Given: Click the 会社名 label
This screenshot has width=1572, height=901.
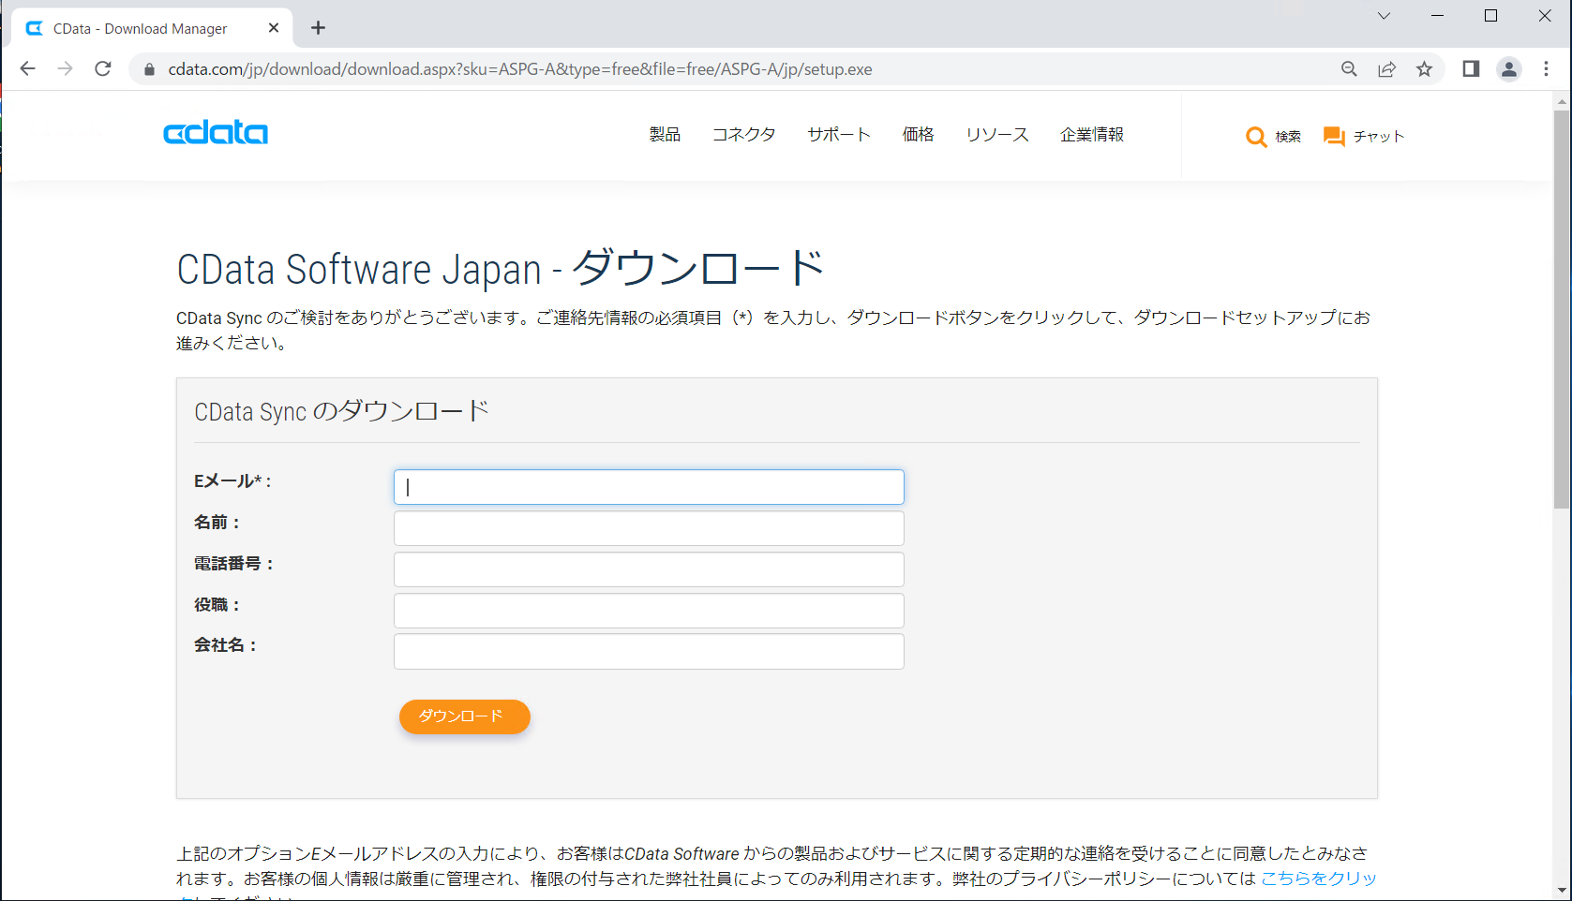Looking at the screenshot, I should coord(225,645).
